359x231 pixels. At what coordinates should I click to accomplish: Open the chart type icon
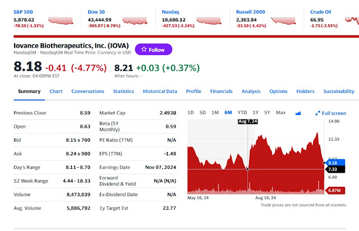(x=298, y=113)
